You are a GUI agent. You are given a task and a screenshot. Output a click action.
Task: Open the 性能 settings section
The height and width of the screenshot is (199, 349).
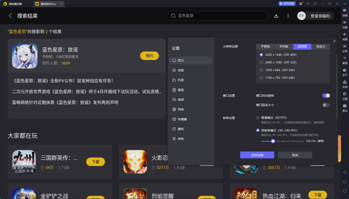coord(191,70)
